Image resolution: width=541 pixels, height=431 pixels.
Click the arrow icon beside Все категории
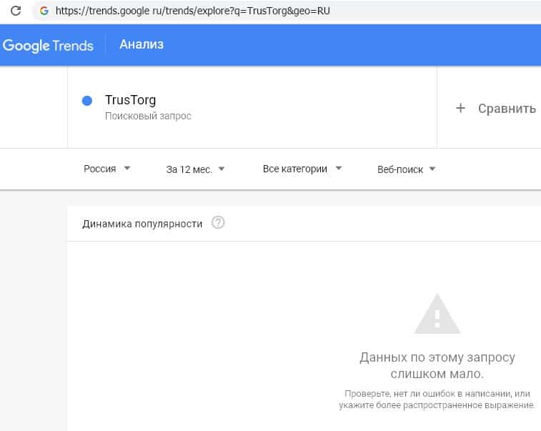pyautogui.click(x=339, y=169)
